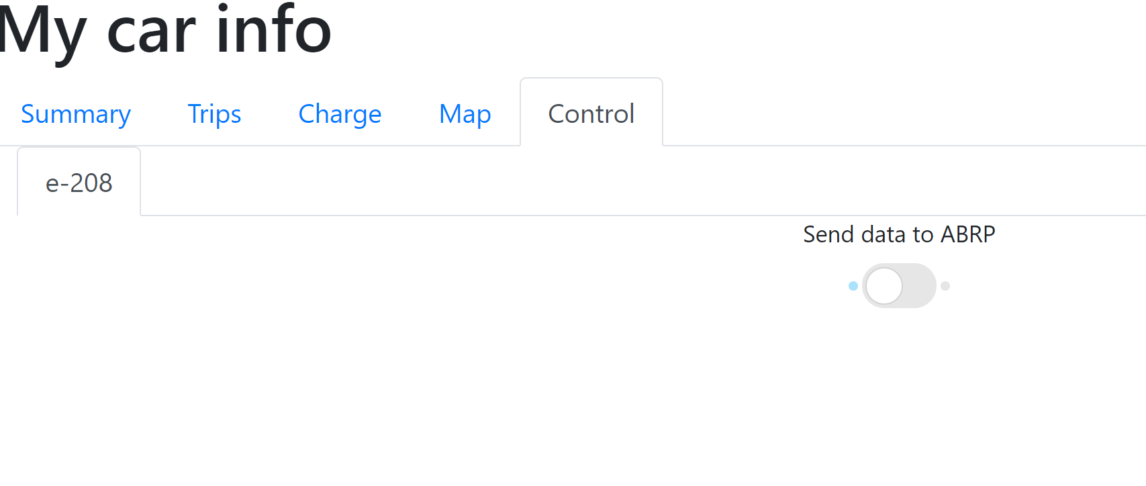View charging info via the Charge tab
Screen dimensions: 1146x486
point(340,113)
